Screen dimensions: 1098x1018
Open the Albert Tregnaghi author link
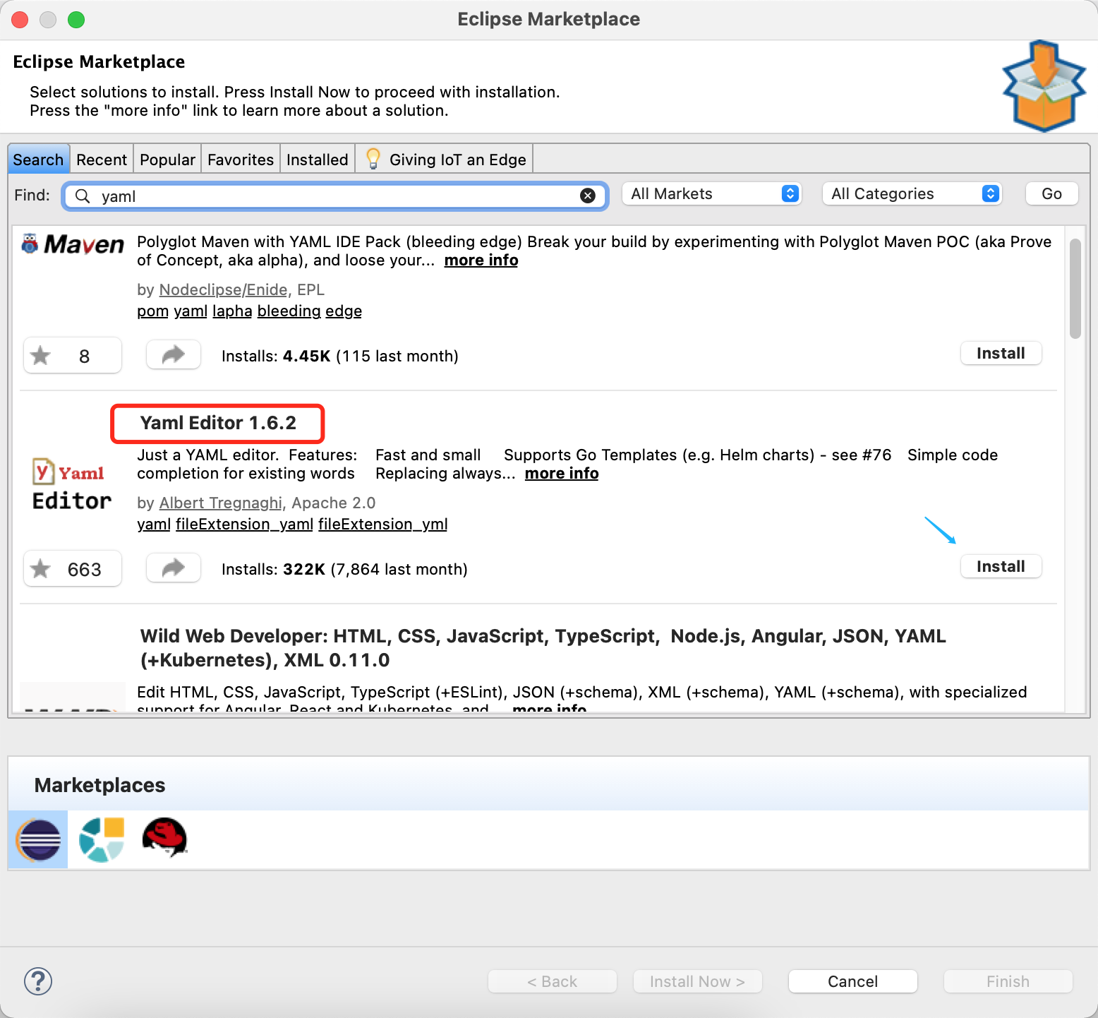(221, 503)
